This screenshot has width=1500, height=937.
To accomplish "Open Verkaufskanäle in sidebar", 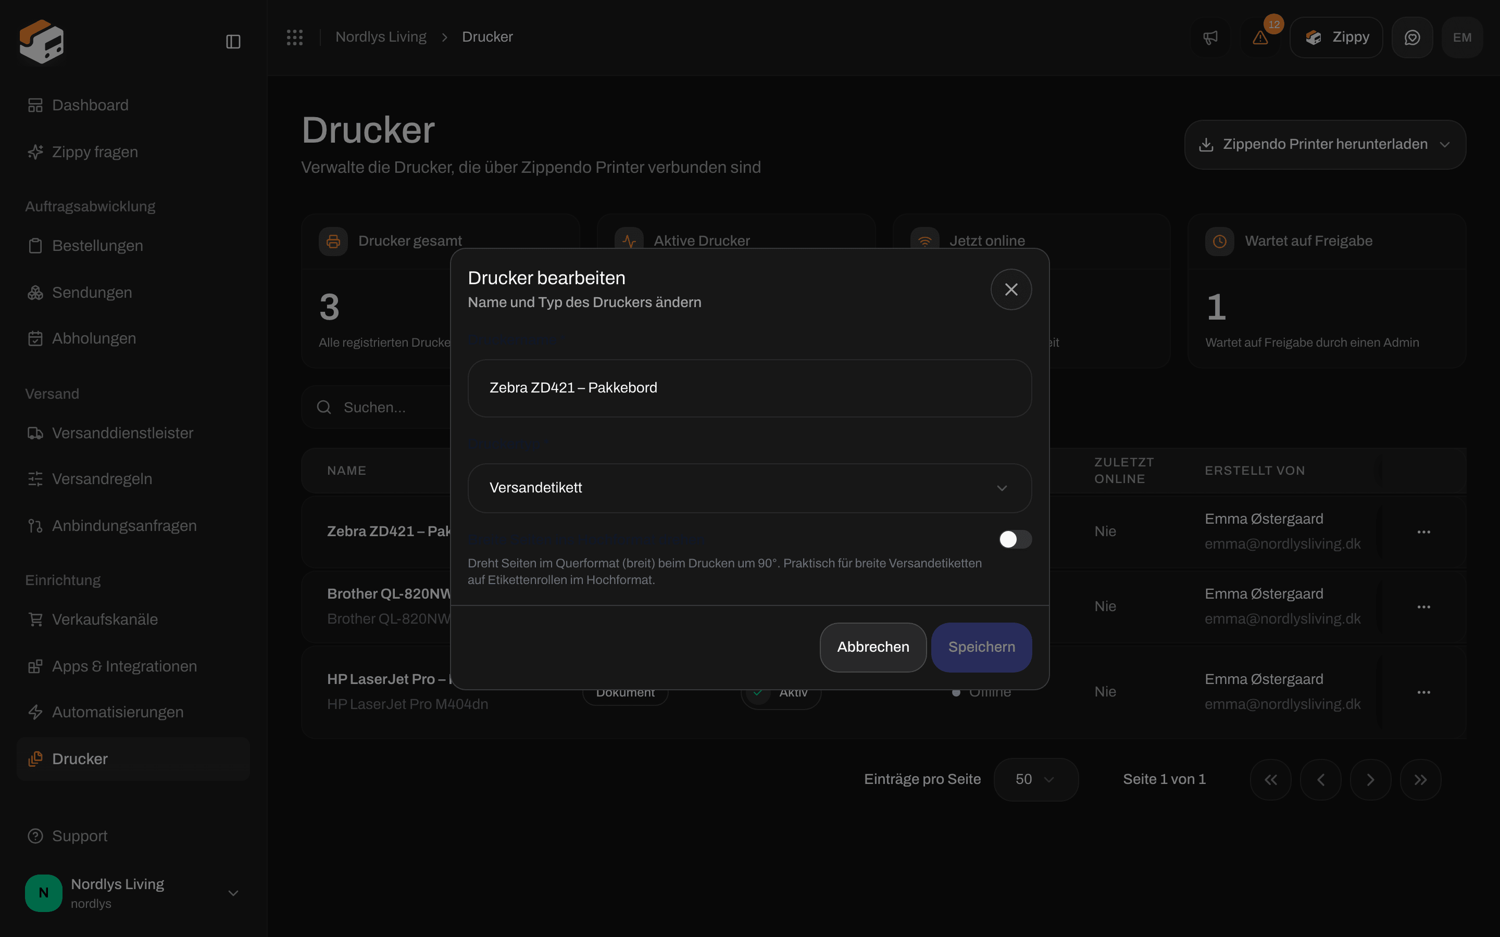I will tap(133, 619).
